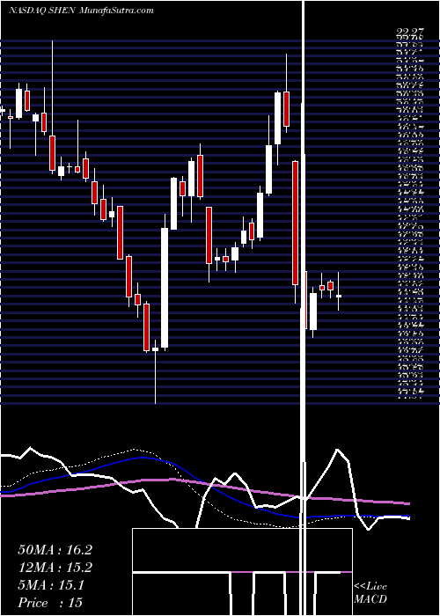Select the 50MA : 16.2 readout
Screen dimensions: 440x616
55,550
